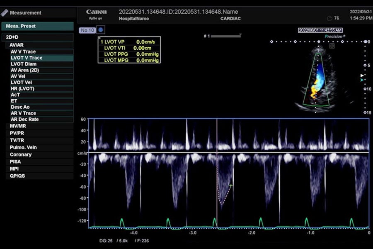Viewport: 373px width, 249px height.
Task: Open the QP/QS measurement group
Action: point(39,176)
